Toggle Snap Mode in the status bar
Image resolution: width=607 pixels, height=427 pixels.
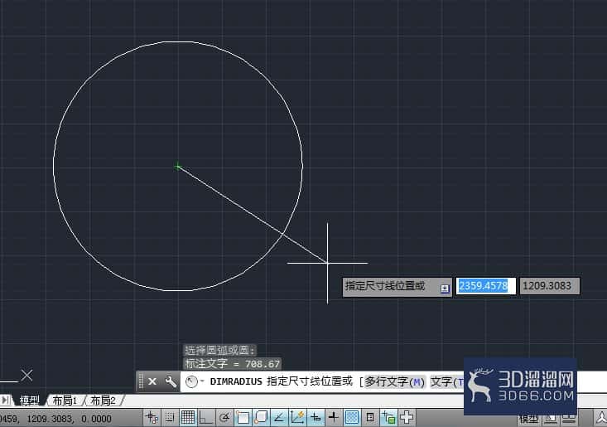tap(170, 417)
